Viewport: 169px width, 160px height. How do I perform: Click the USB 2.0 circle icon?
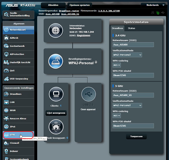(x=88, y=94)
